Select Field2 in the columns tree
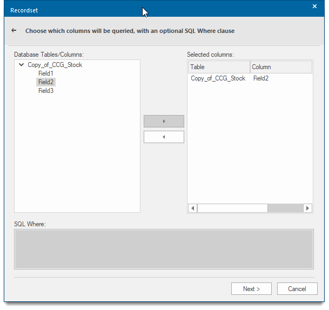Image resolution: width=329 pixels, height=310 pixels. [46, 82]
